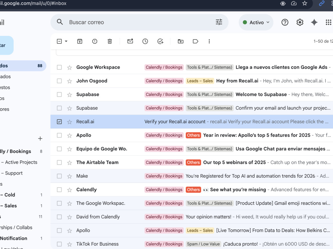The image size is (333, 249).
Task: Open the Cold label in sidebar
Action: pos(10,195)
